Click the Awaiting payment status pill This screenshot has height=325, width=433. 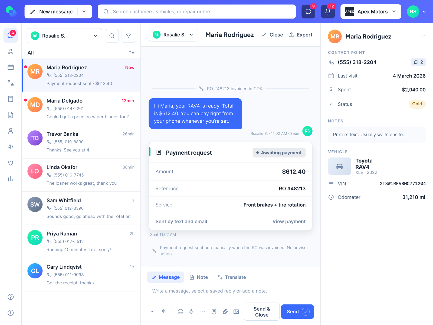coord(279,153)
